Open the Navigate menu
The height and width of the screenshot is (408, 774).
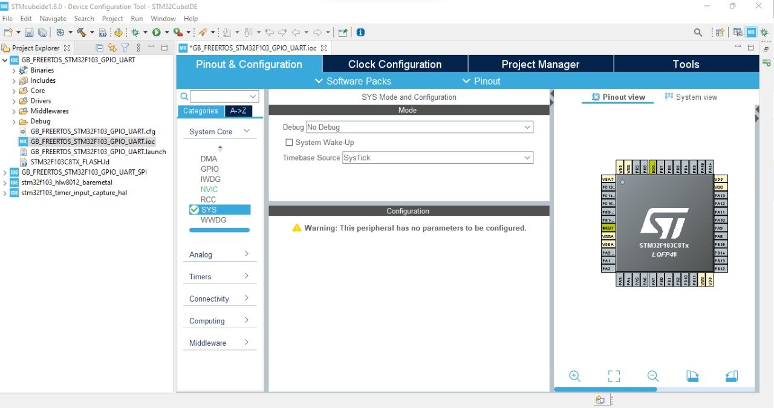53,19
